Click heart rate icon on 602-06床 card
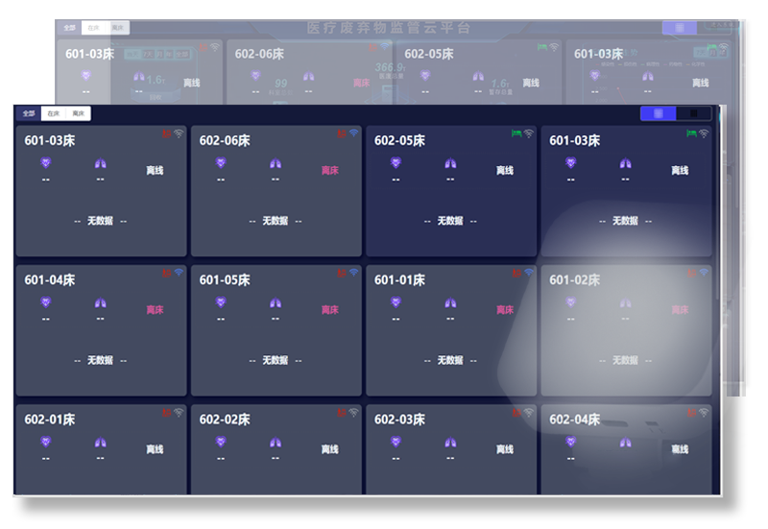Image resolution: width=768 pixels, height=529 pixels. click(x=221, y=164)
